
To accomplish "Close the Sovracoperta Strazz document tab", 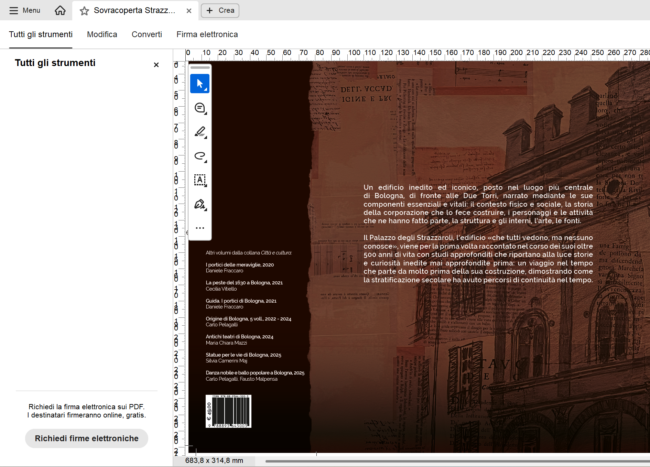I will (x=189, y=11).
